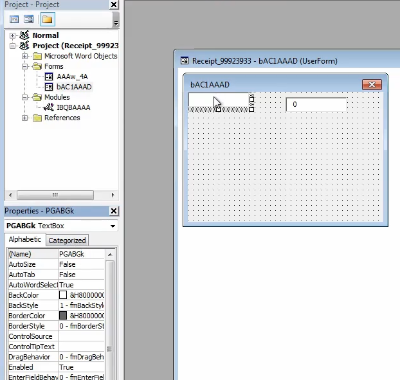Click the Modules folder icon
400x380 pixels.
tap(37, 97)
